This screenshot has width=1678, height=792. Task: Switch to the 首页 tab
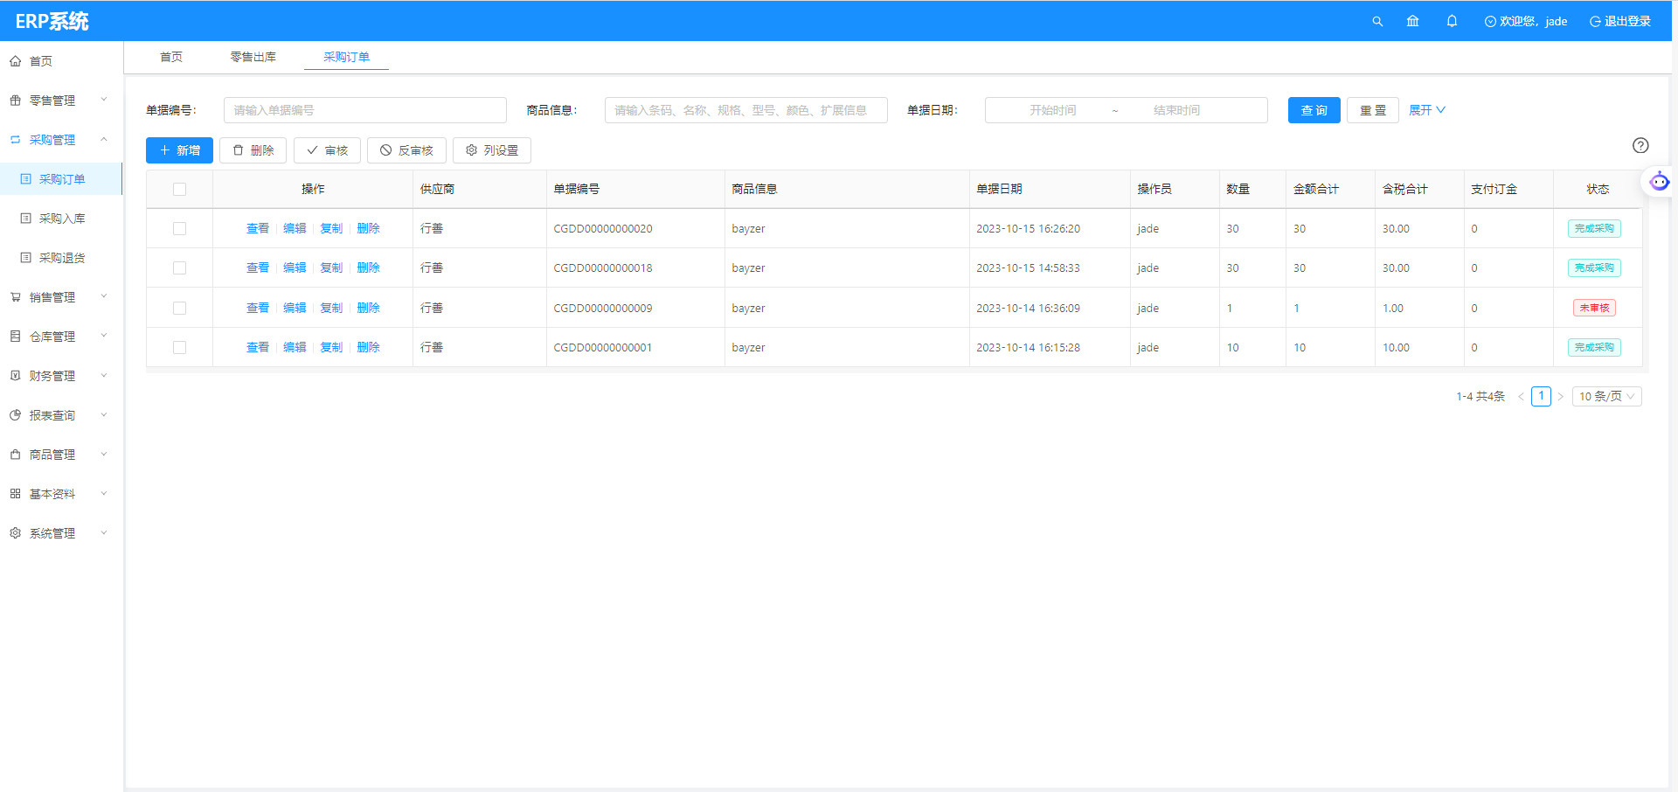tap(171, 57)
